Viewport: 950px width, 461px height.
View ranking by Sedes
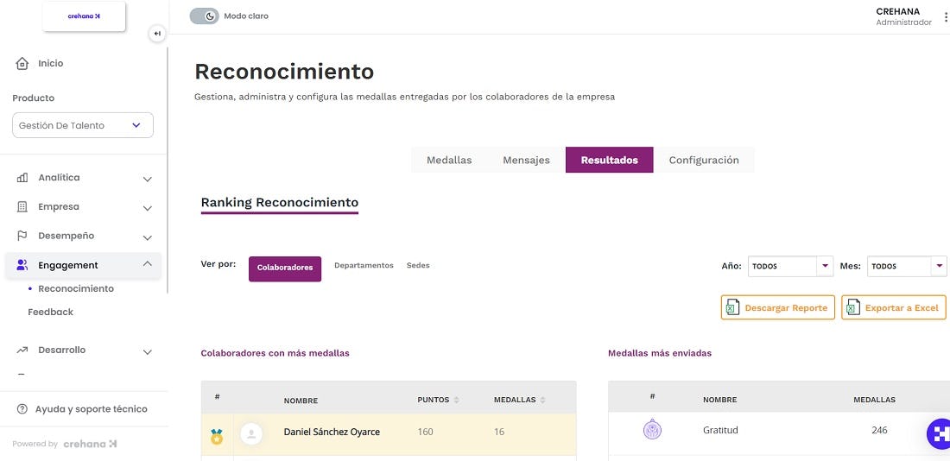point(418,265)
